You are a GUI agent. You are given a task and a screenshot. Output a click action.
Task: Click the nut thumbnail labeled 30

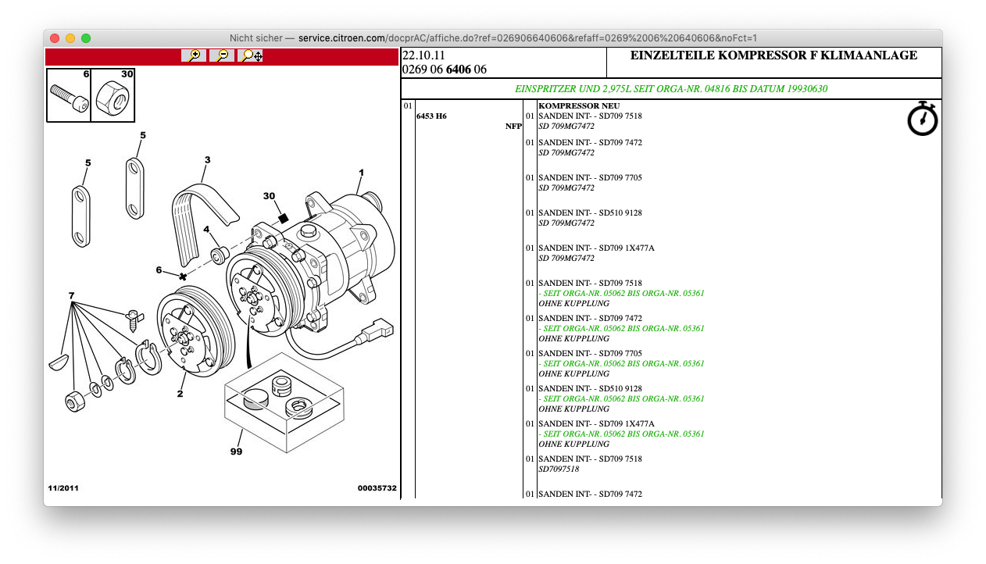[x=113, y=96]
